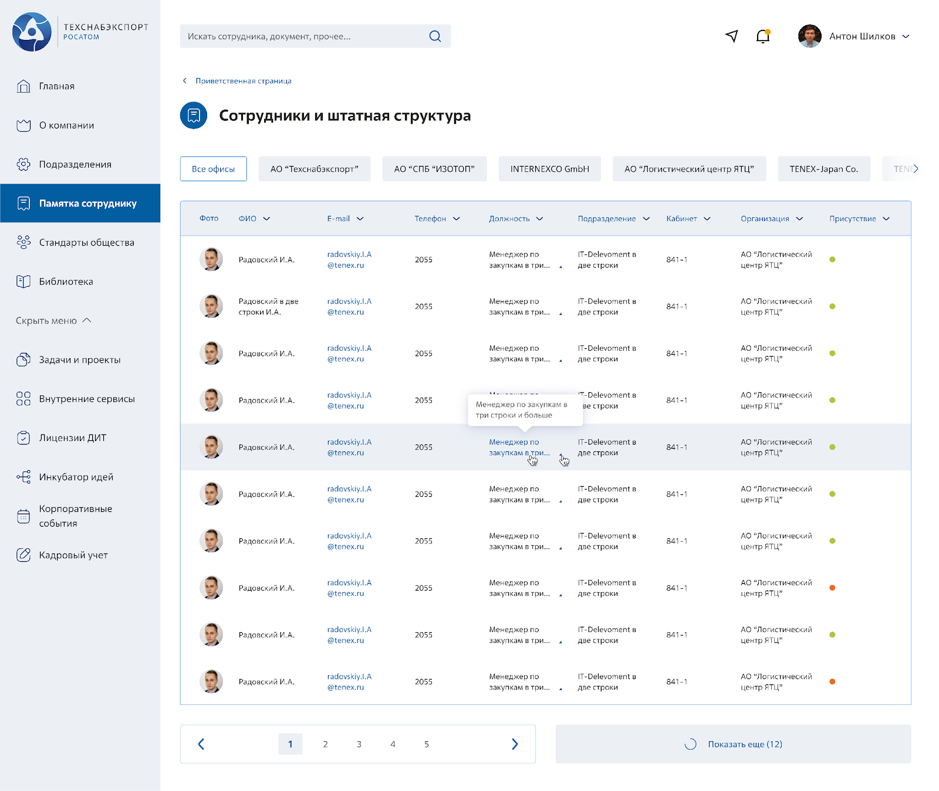The height and width of the screenshot is (791, 939).
Task: Switch to the INTERNEXCO GmbH tab
Action: (x=549, y=169)
